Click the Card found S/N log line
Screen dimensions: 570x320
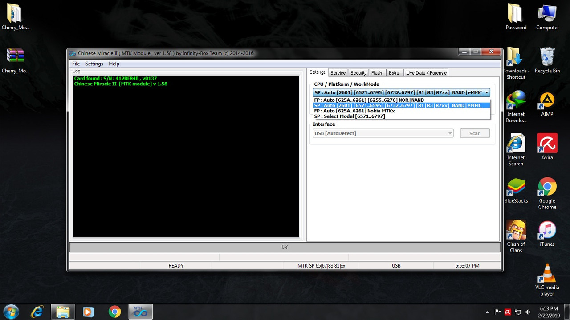pyautogui.click(x=115, y=78)
